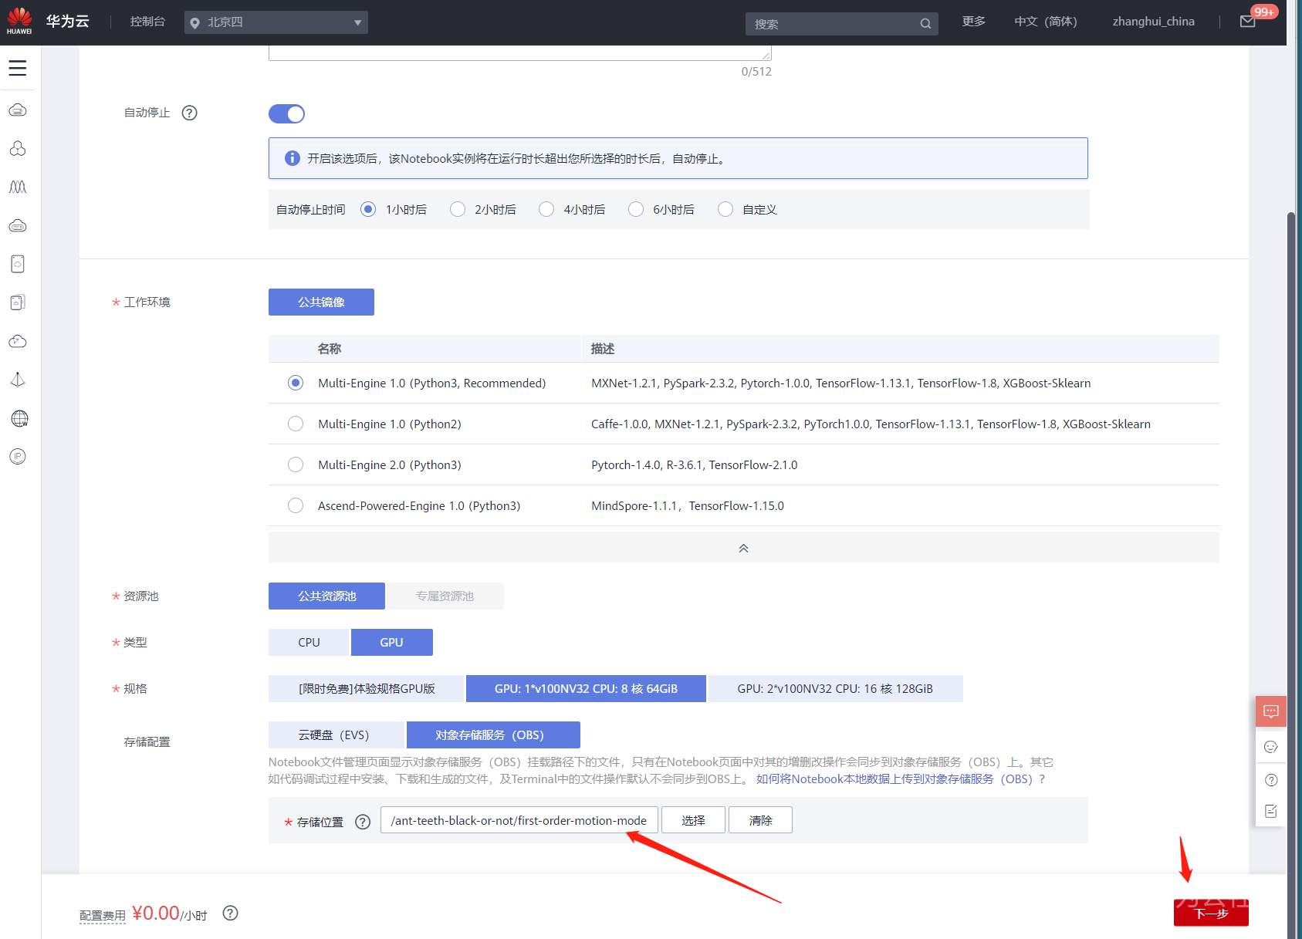Click the search magnifier icon
Image resolution: width=1302 pixels, height=939 pixels.
pos(925,24)
